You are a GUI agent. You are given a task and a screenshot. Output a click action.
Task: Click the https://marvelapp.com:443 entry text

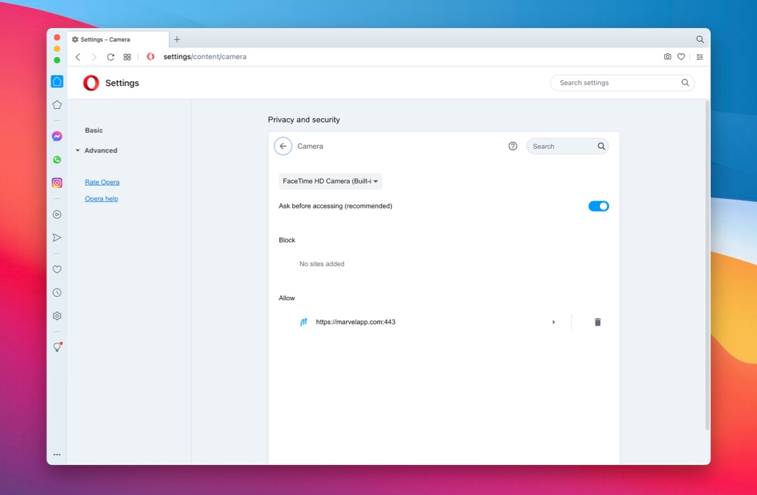(355, 322)
